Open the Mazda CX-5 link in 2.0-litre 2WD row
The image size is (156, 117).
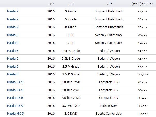pos(15,82)
